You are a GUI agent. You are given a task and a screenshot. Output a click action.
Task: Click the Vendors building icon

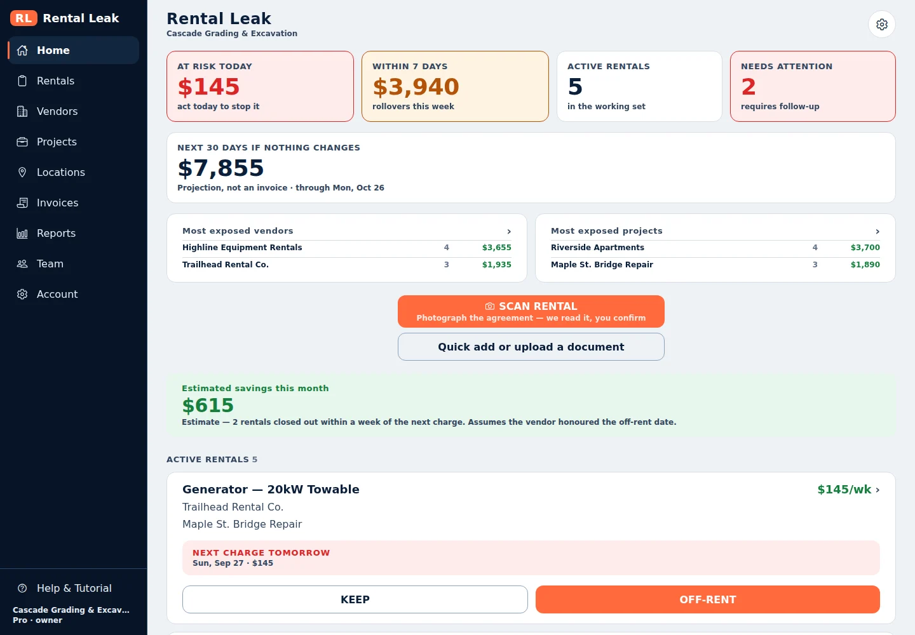[x=22, y=111]
